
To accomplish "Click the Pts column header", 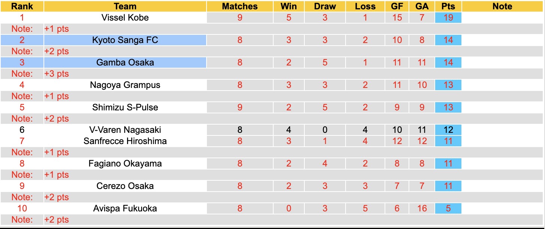I will [x=448, y=6].
